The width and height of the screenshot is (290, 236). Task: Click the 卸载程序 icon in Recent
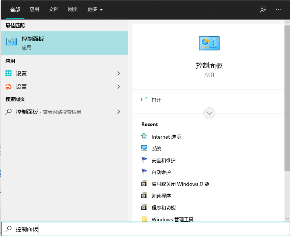pos(144,195)
